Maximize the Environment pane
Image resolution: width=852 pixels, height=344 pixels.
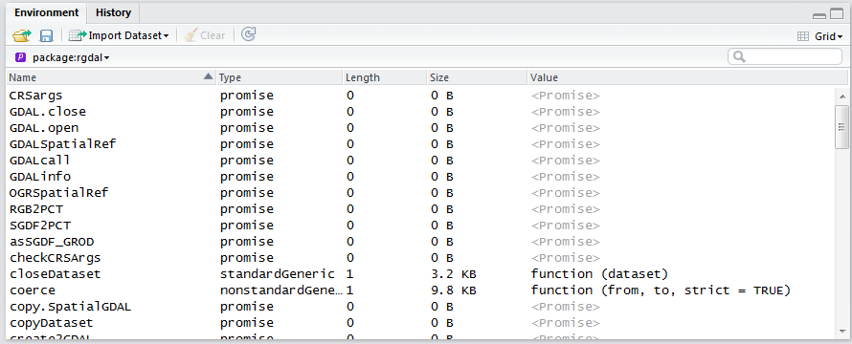pyautogui.click(x=837, y=14)
